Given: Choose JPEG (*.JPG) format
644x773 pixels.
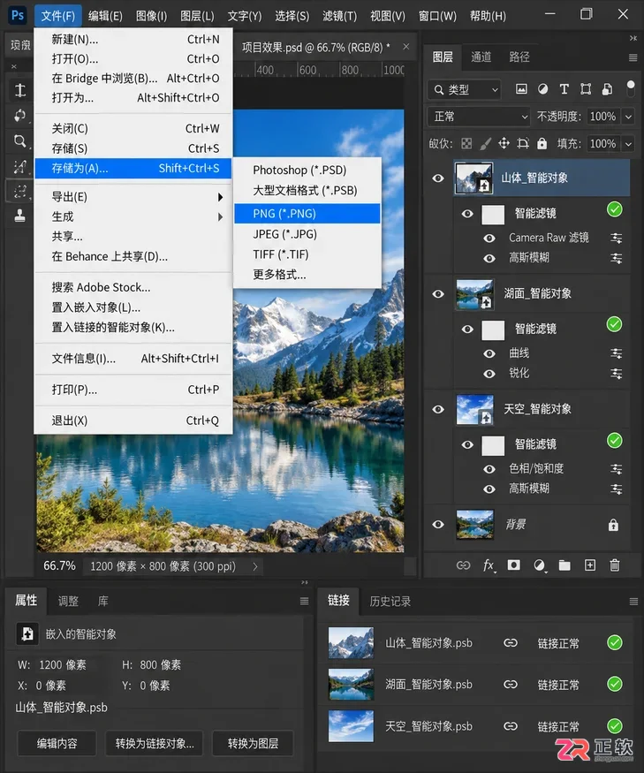Looking at the screenshot, I should coord(307,234).
